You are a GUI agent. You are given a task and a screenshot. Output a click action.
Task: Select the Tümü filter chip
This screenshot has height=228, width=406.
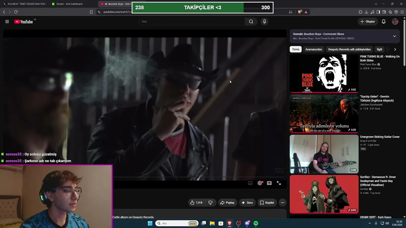pyautogui.click(x=296, y=49)
